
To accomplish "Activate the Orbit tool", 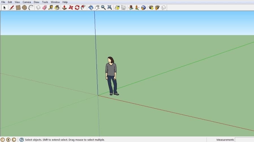I will pyautogui.click(x=91, y=8).
